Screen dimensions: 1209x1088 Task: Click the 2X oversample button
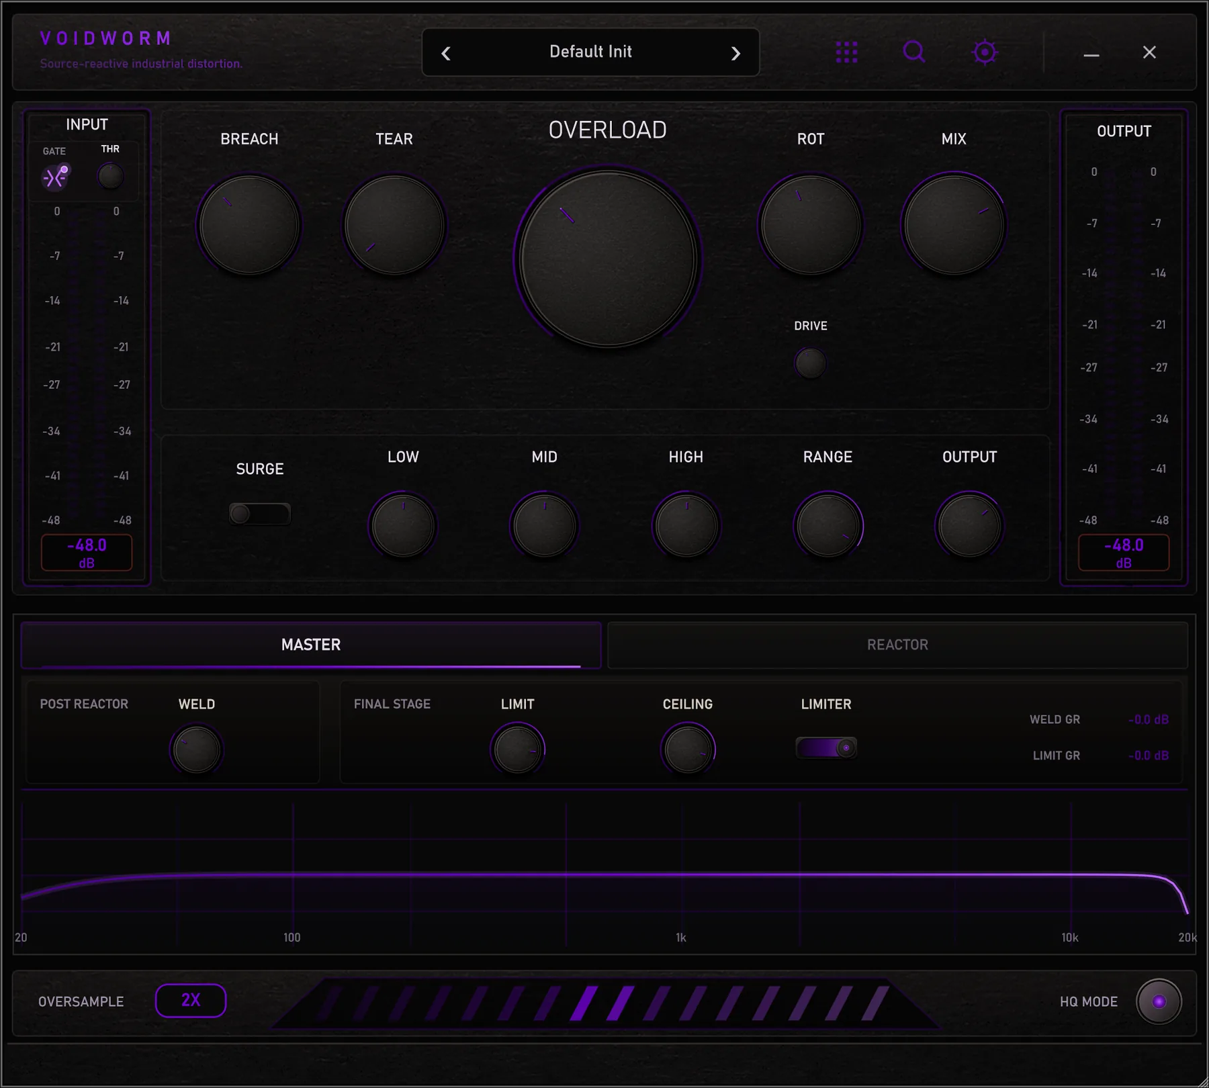tap(191, 1001)
